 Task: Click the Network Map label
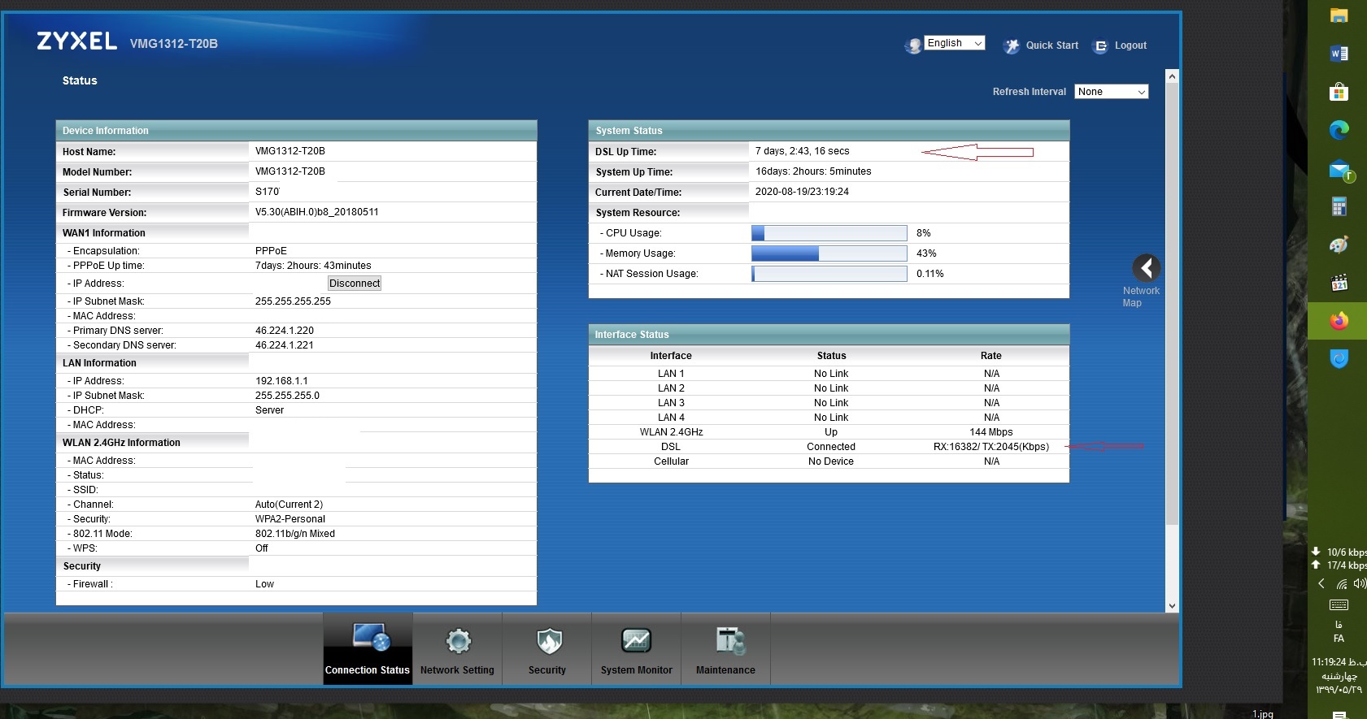(1141, 297)
